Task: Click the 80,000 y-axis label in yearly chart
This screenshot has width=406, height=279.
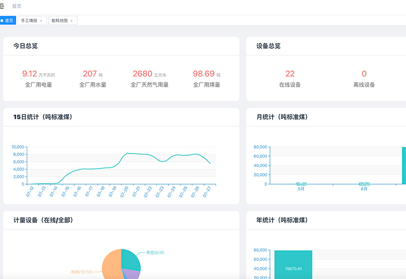Action: click(260, 250)
